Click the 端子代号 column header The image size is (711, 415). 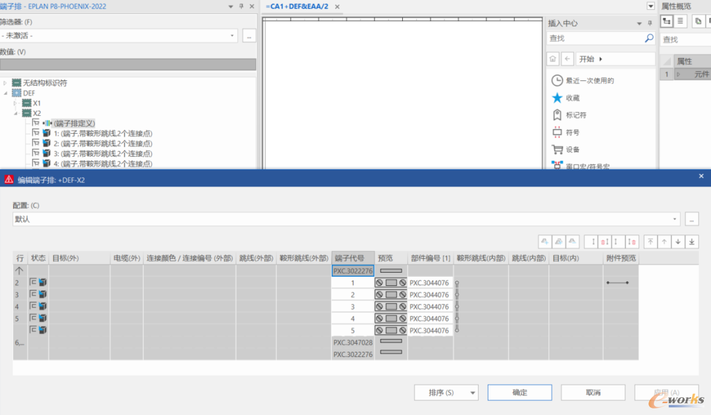(353, 258)
